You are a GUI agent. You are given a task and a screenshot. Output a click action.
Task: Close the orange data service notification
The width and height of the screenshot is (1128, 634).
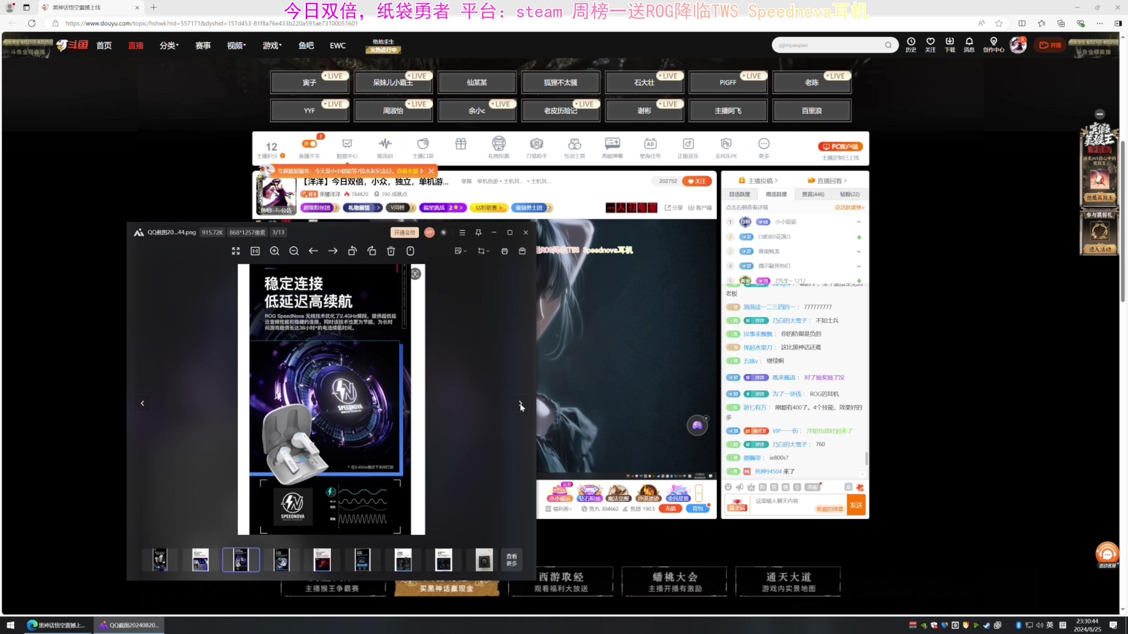pyautogui.click(x=431, y=171)
